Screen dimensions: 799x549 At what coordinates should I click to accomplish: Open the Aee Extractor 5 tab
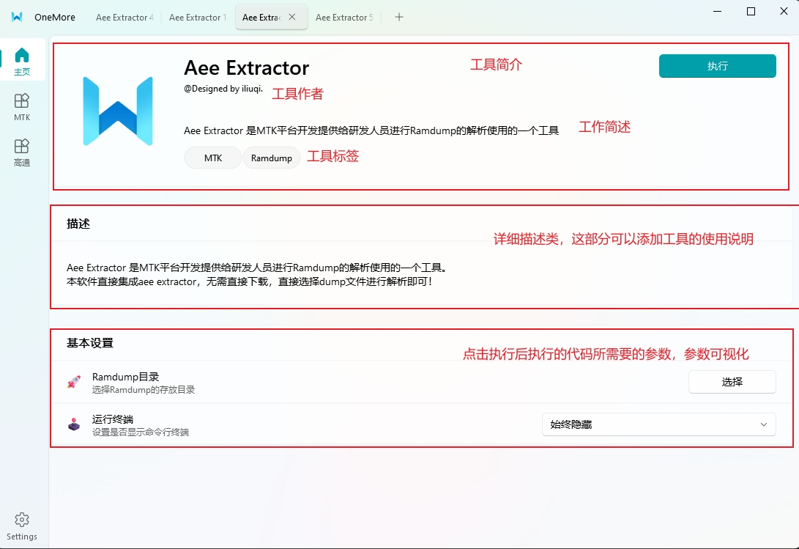coord(343,17)
